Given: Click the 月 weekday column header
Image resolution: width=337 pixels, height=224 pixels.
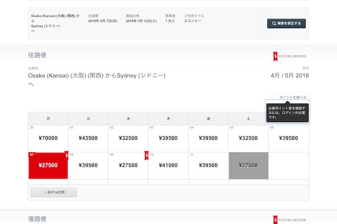Looking at the screenshot, I should (x=48, y=119).
